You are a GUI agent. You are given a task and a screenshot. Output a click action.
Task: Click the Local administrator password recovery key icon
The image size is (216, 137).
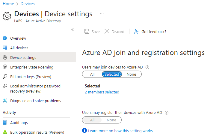tap(5, 86)
